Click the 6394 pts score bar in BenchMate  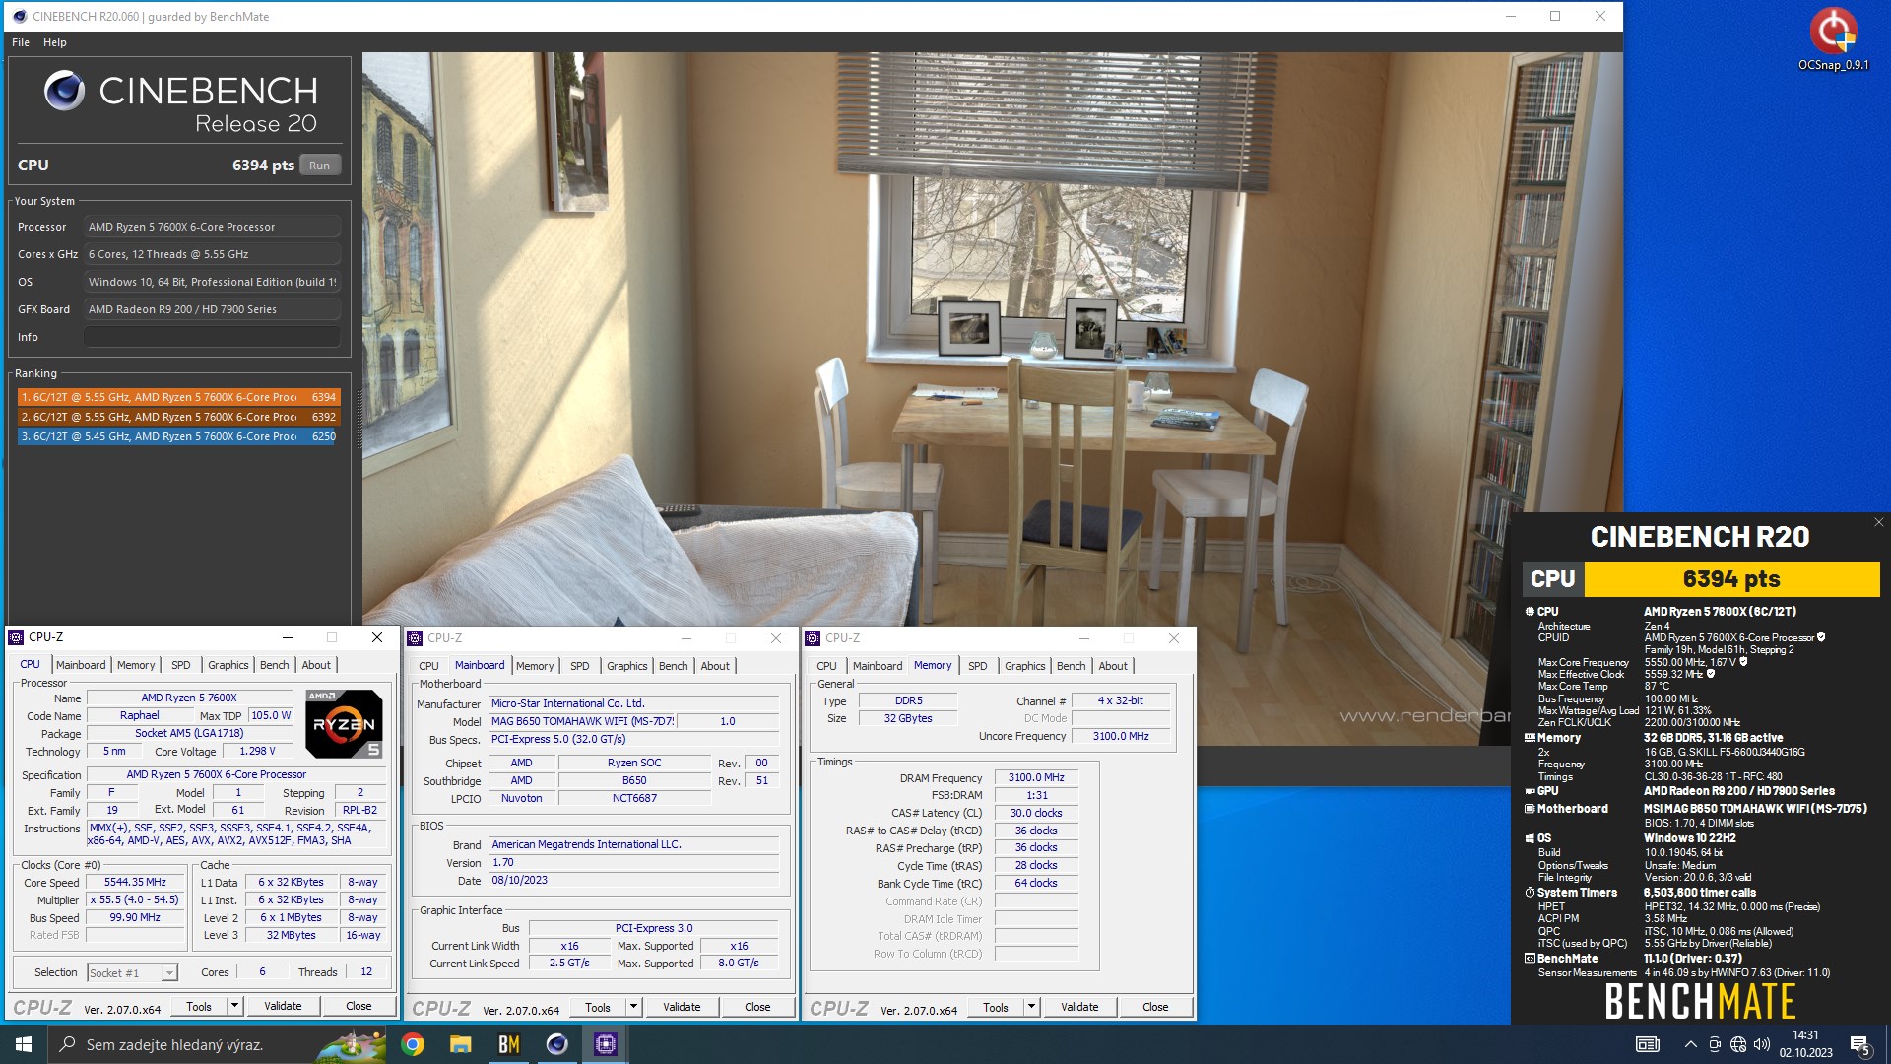click(1730, 579)
